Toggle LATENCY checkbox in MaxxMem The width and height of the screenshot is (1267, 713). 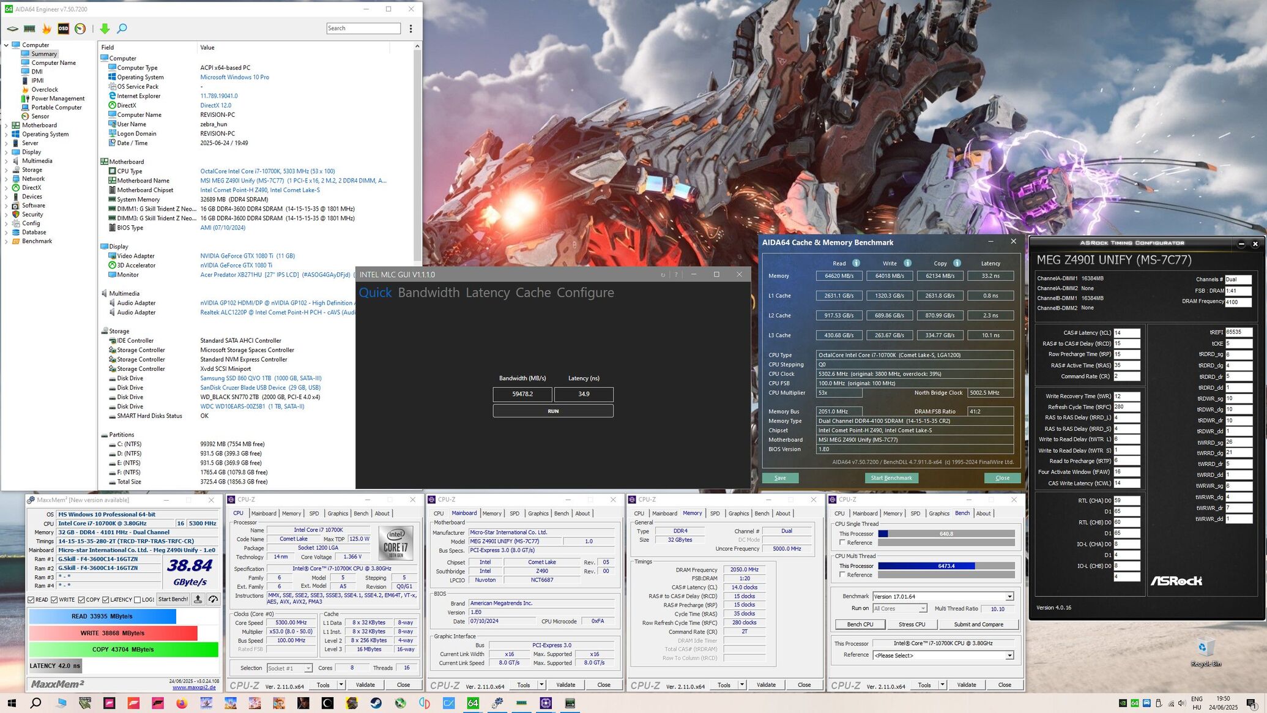106,600
